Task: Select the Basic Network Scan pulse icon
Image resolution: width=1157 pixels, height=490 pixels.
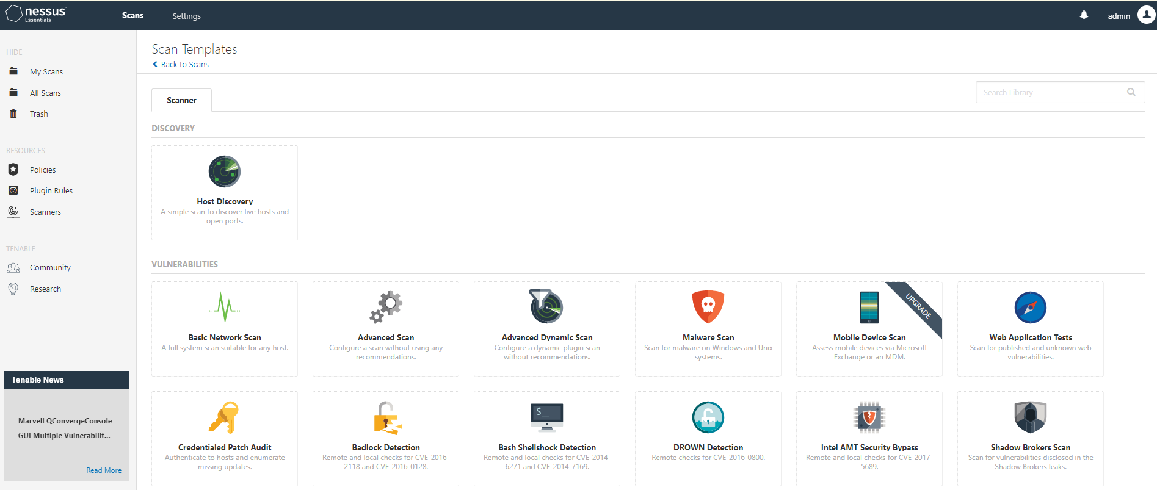Action: (225, 307)
